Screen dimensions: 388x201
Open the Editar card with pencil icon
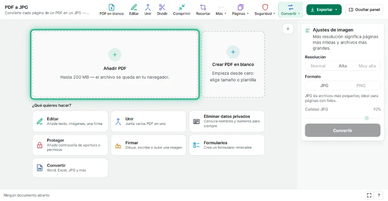click(40, 121)
